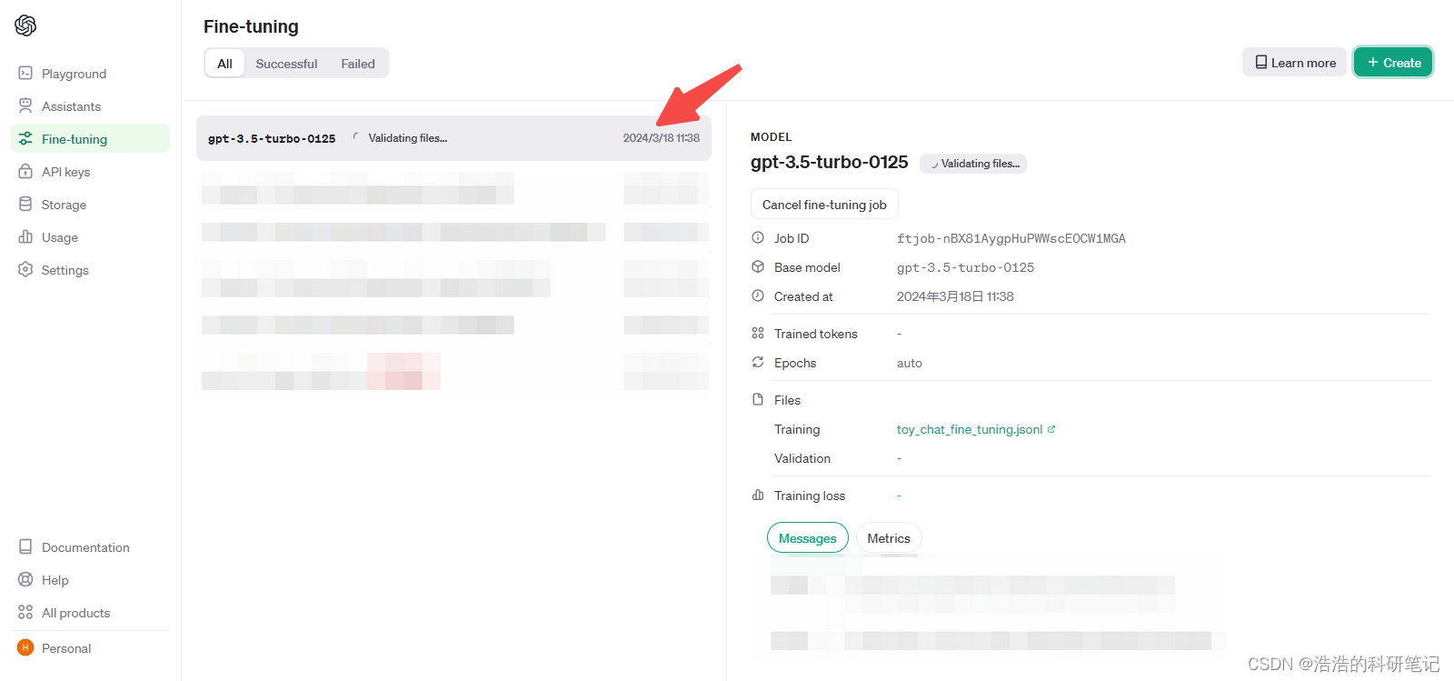The image size is (1454, 681).
Task: Switch to the Messages tab
Action: click(808, 537)
